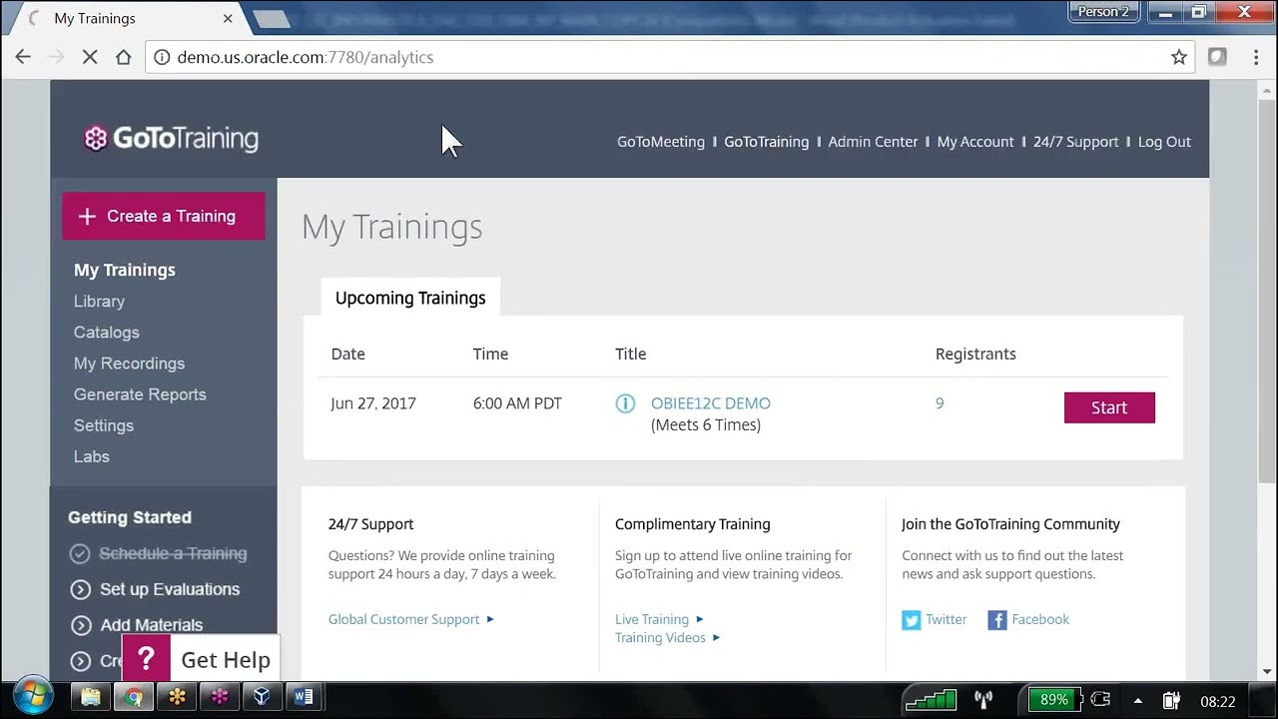
Task: Open the VirtualBox cube taskbar icon
Action: (263, 697)
